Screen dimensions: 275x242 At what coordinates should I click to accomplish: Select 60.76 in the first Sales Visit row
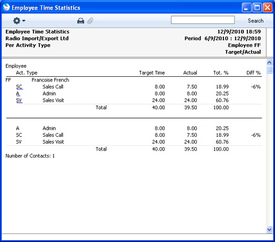(x=222, y=100)
